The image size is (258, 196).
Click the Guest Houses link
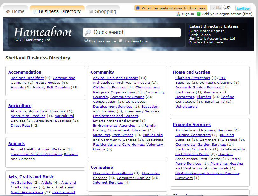tap(48, 83)
